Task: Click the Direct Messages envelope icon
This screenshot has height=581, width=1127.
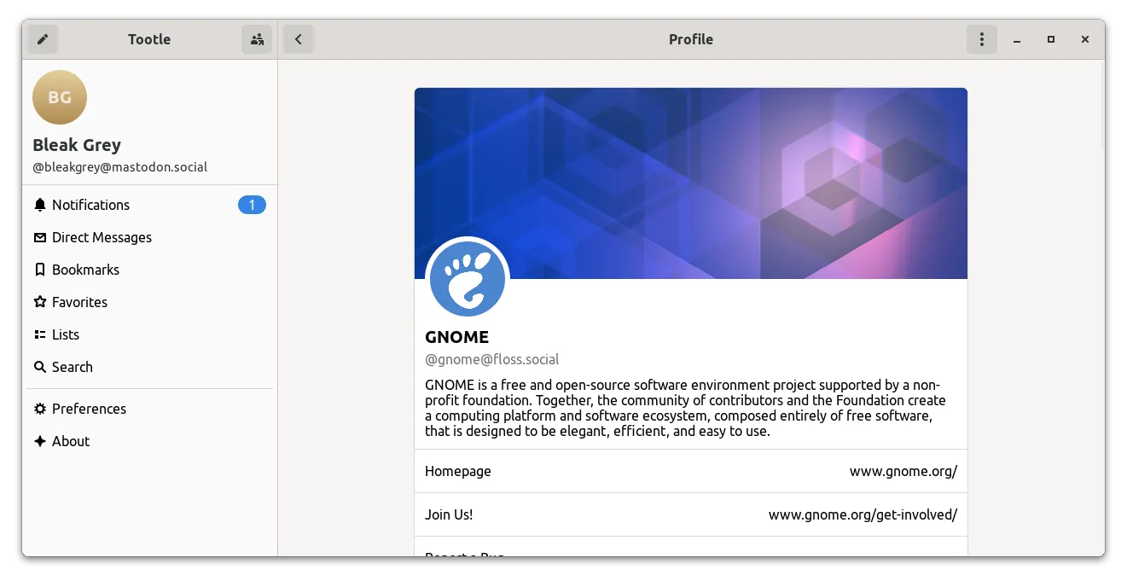Action: tap(40, 237)
